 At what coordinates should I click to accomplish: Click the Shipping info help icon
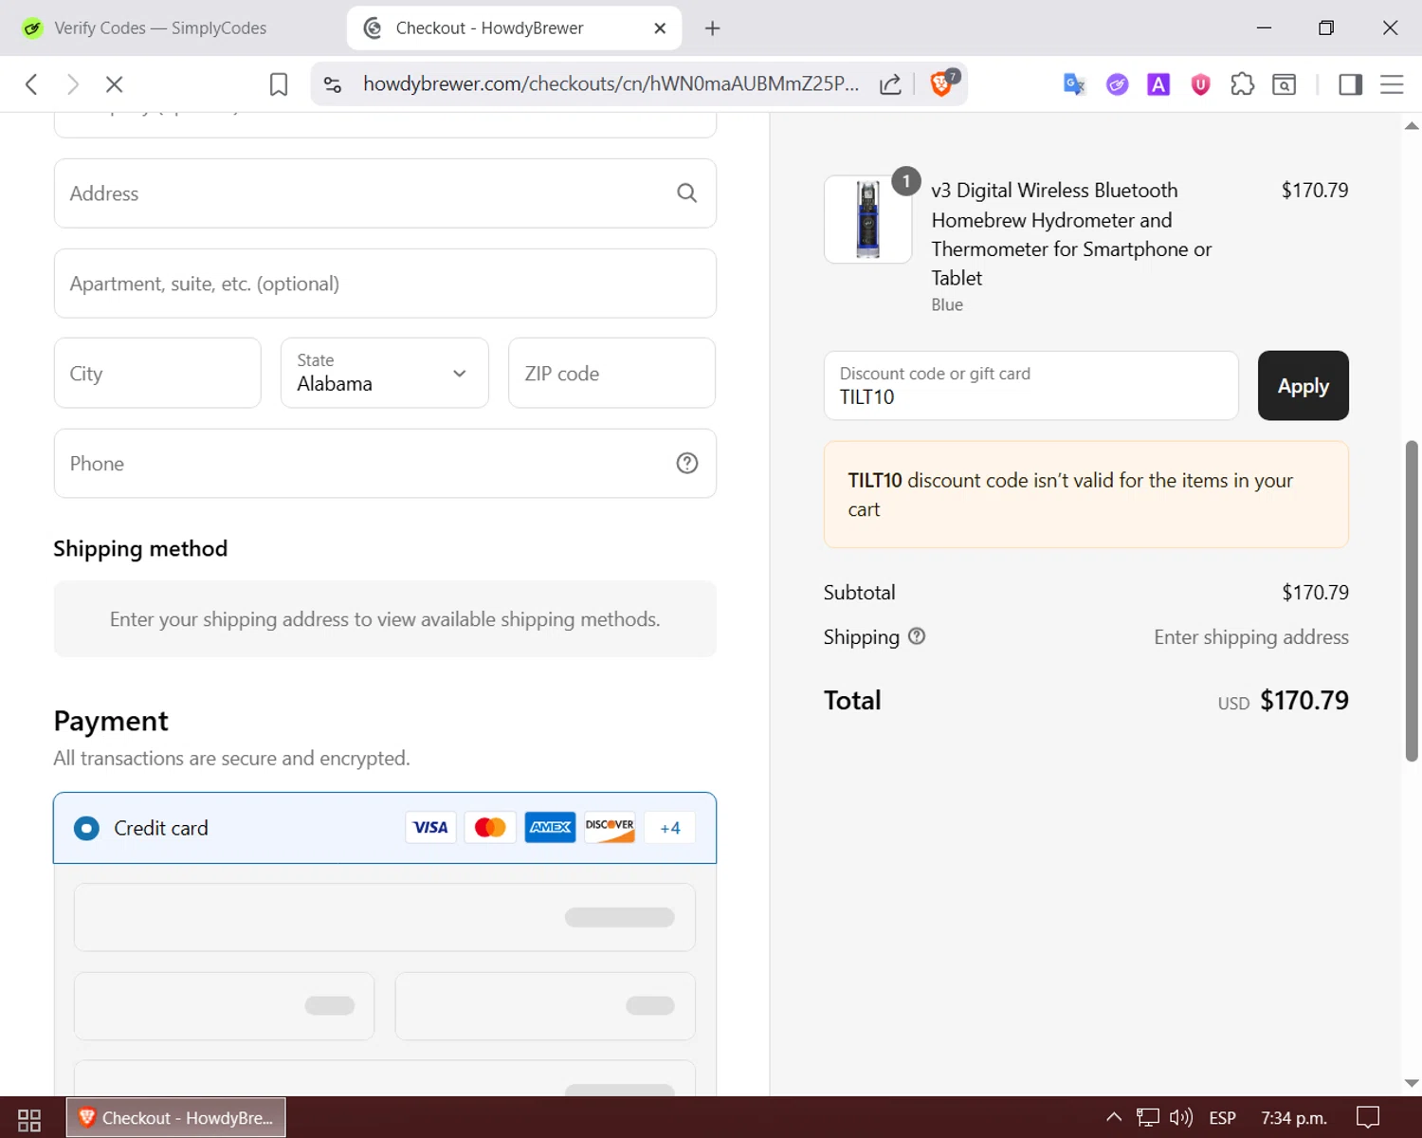pyautogui.click(x=917, y=636)
